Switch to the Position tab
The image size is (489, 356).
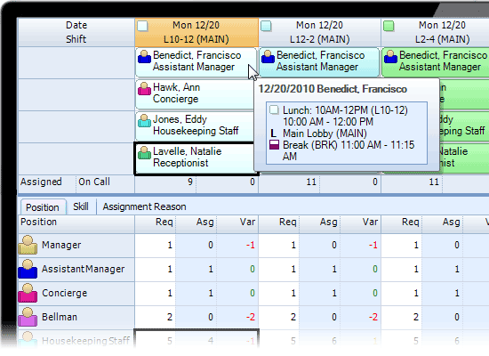tap(43, 207)
